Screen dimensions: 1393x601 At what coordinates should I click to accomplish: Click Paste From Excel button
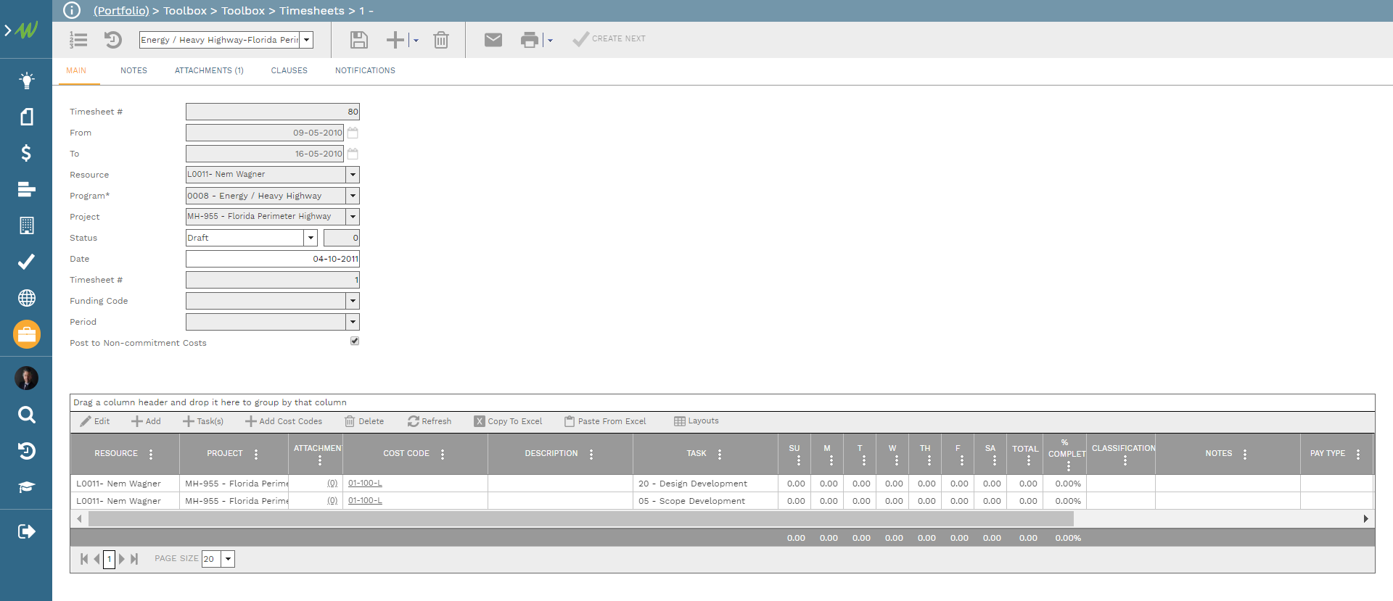605,421
